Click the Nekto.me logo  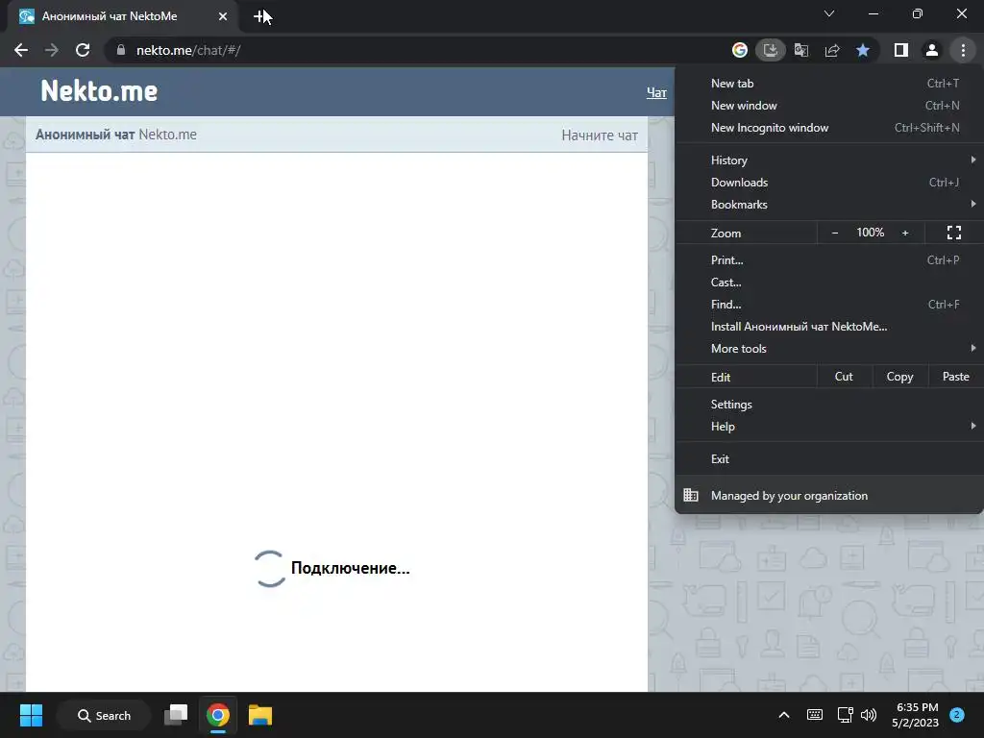coord(99,91)
